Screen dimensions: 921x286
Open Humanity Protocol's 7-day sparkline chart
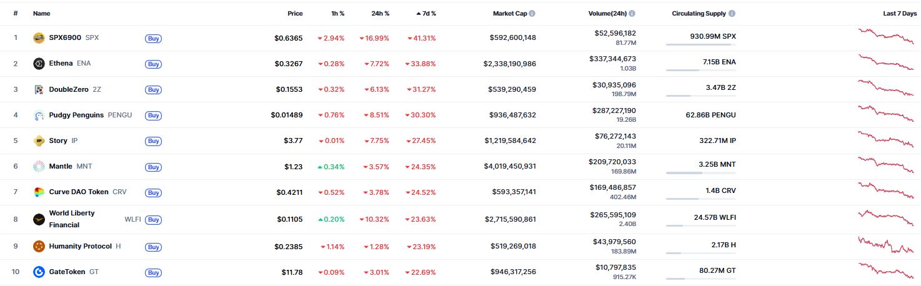pyautogui.click(x=886, y=245)
